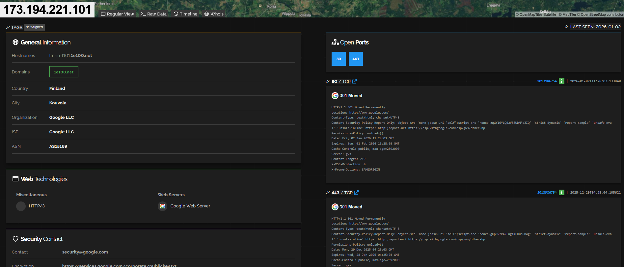Switch to Regular View tab
The image size is (624, 267).
[x=118, y=14]
